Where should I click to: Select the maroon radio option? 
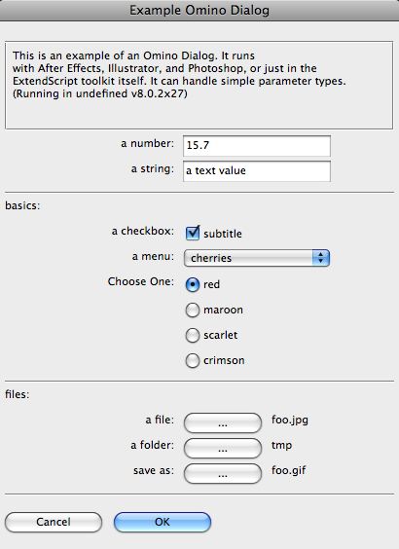[193, 311]
